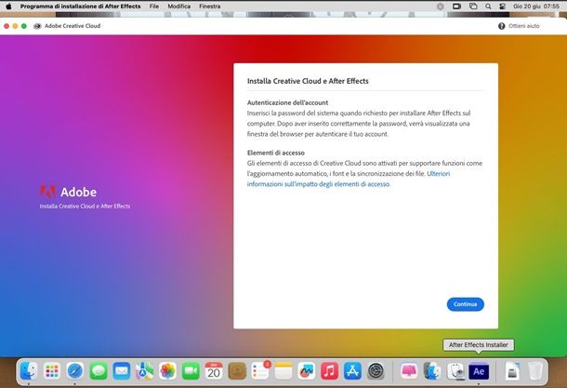Open Notes from the Dock
This screenshot has width=567, height=388.
283,371
